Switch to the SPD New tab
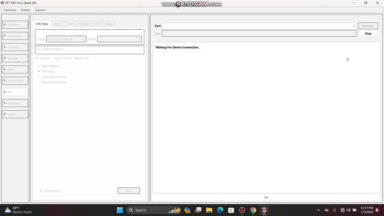 42,24
